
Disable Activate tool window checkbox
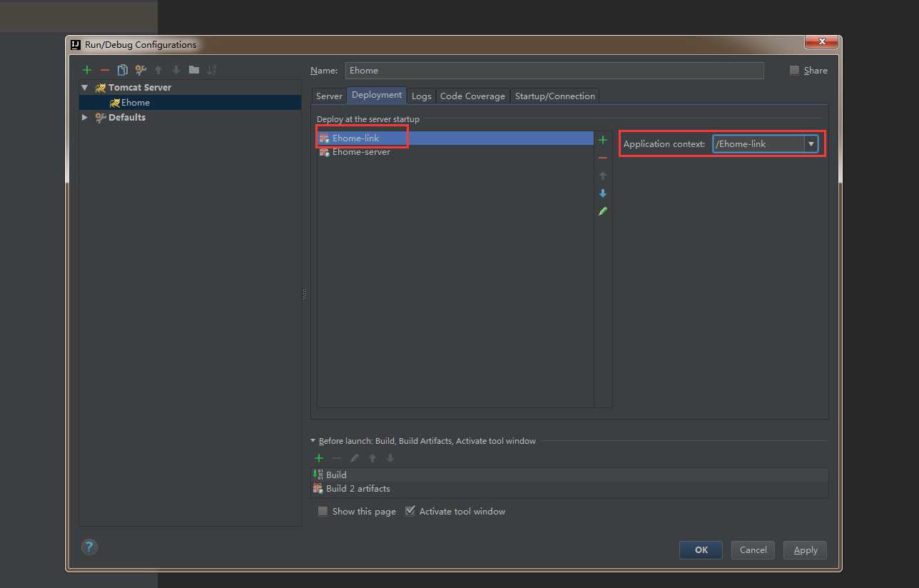[x=410, y=511]
